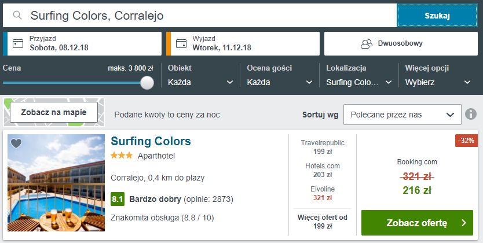Click the Cena price slider handle
Screen dimensions: 483x243
147,83
